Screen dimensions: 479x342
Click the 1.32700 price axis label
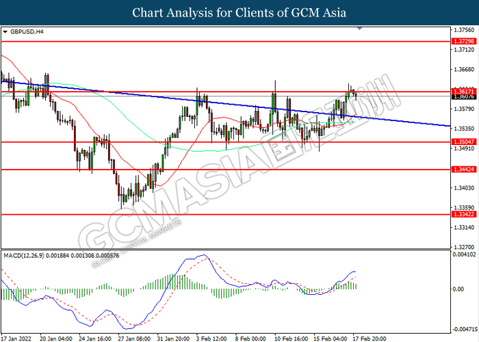pos(464,247)
